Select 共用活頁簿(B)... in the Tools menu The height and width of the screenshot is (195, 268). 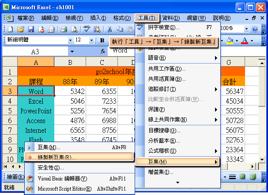tap(177, 79)
